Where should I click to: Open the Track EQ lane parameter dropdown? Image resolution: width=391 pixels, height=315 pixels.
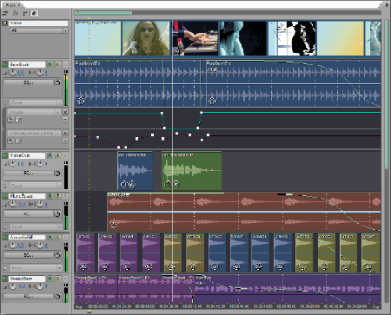pos(34,134)
